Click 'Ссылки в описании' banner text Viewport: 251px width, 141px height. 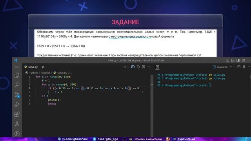tap(148, 139)
